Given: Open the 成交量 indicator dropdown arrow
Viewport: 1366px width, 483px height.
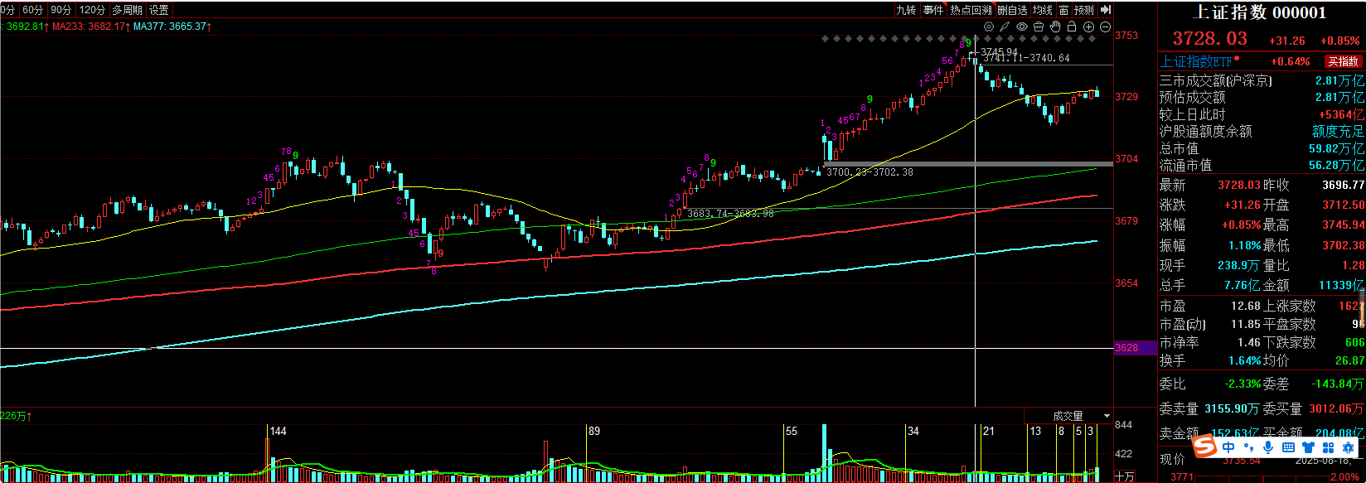Looking at the screenshot, I should (1106, 416).
